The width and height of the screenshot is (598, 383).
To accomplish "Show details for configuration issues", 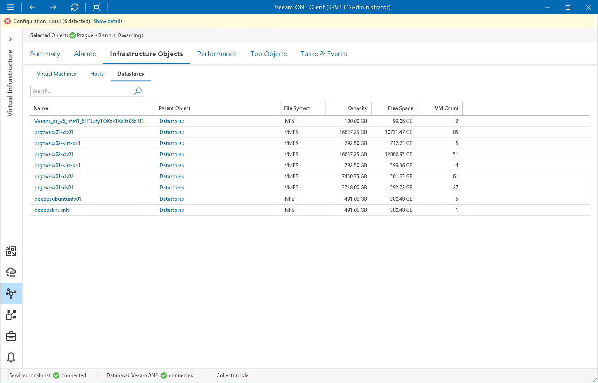I will pos(107,21).
